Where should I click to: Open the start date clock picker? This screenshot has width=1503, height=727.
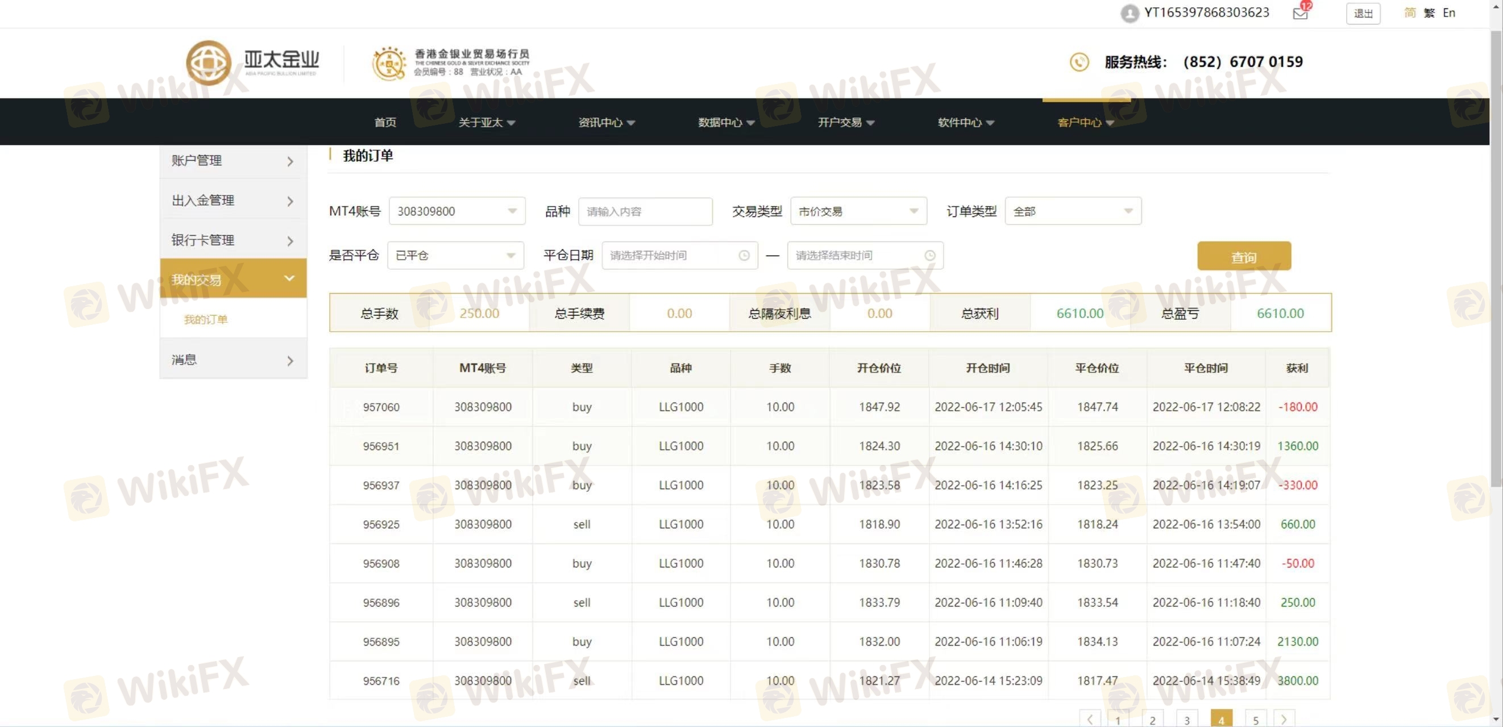[x=744, y=256]
